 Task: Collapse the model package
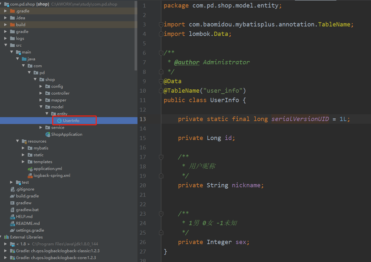tap(41, 107)
